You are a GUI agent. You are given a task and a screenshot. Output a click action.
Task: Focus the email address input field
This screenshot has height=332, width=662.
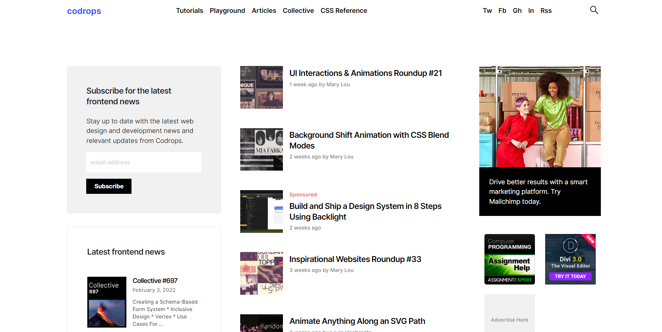(144, 162)
